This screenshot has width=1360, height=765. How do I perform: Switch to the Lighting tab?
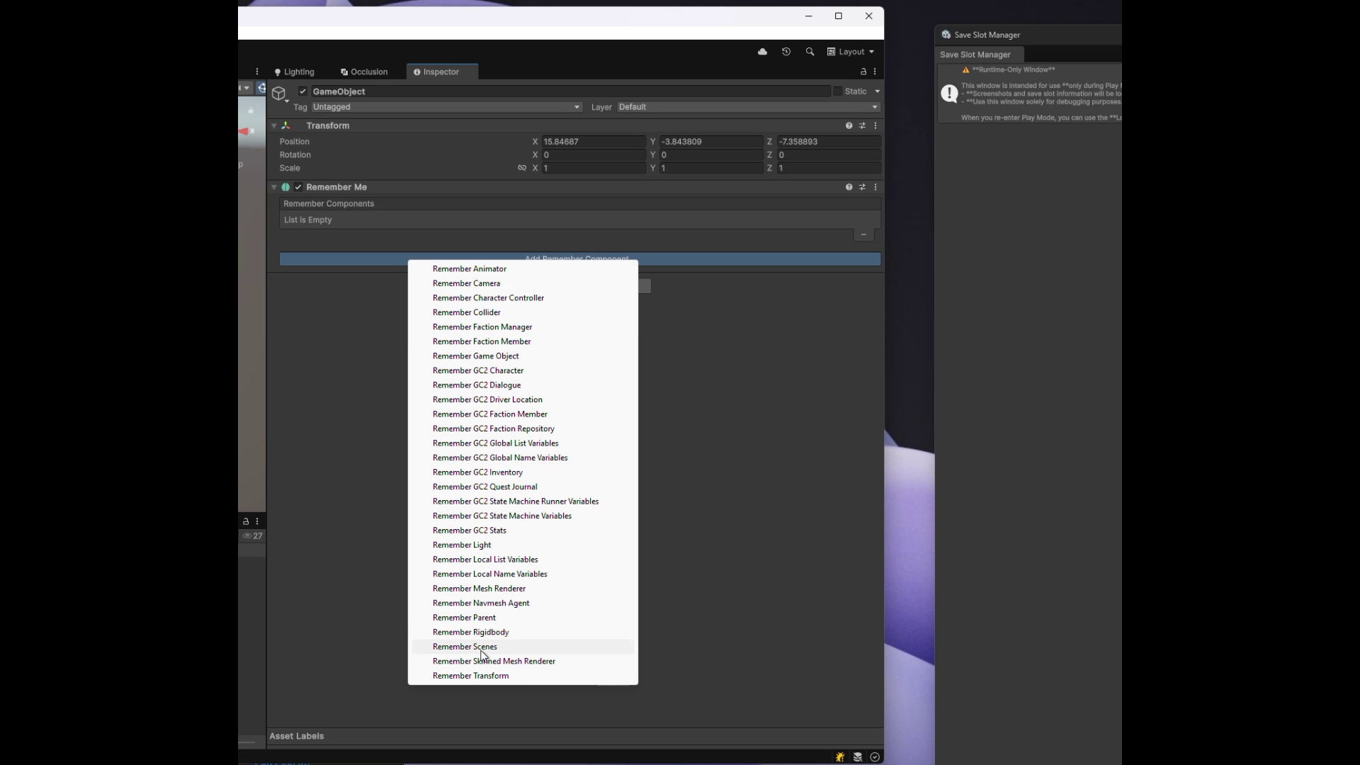click(x=295, y=72)
